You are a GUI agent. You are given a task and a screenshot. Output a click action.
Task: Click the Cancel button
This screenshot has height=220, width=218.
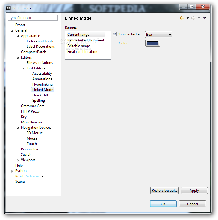(193, 204)
